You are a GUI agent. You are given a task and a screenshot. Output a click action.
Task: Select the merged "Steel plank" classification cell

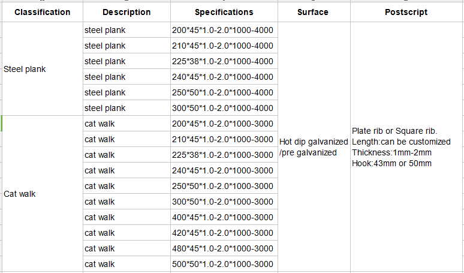click(42, 69)
